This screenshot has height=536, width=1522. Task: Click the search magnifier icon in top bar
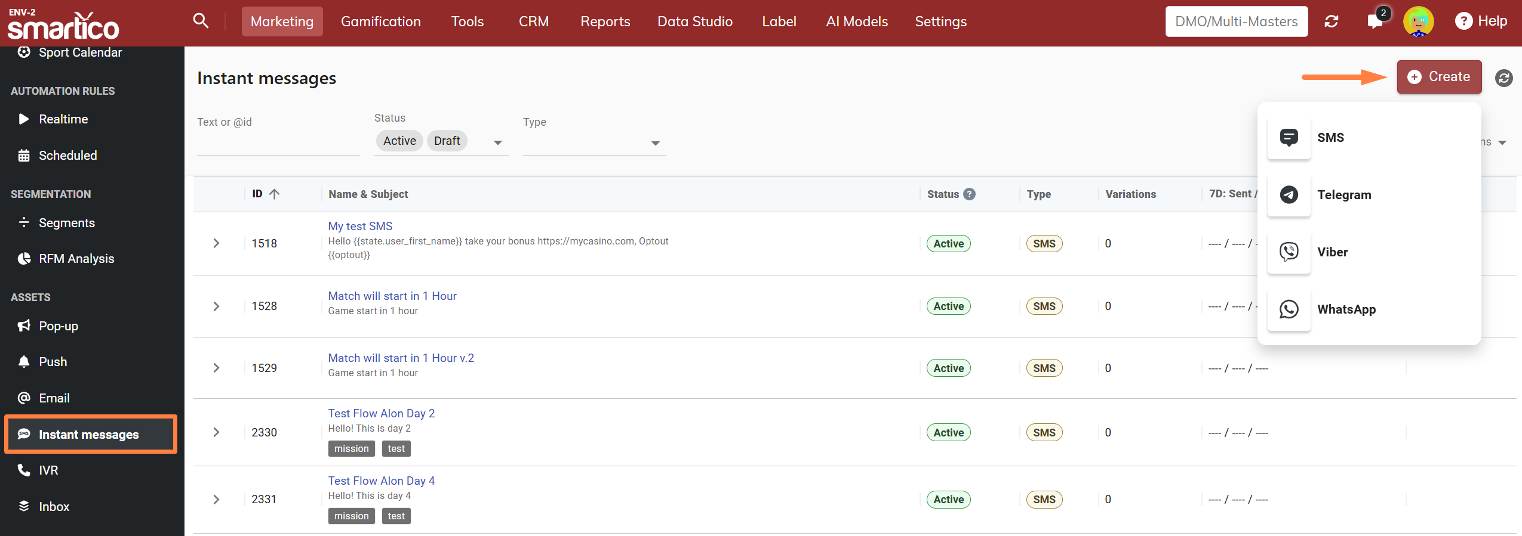pos(201,21)
